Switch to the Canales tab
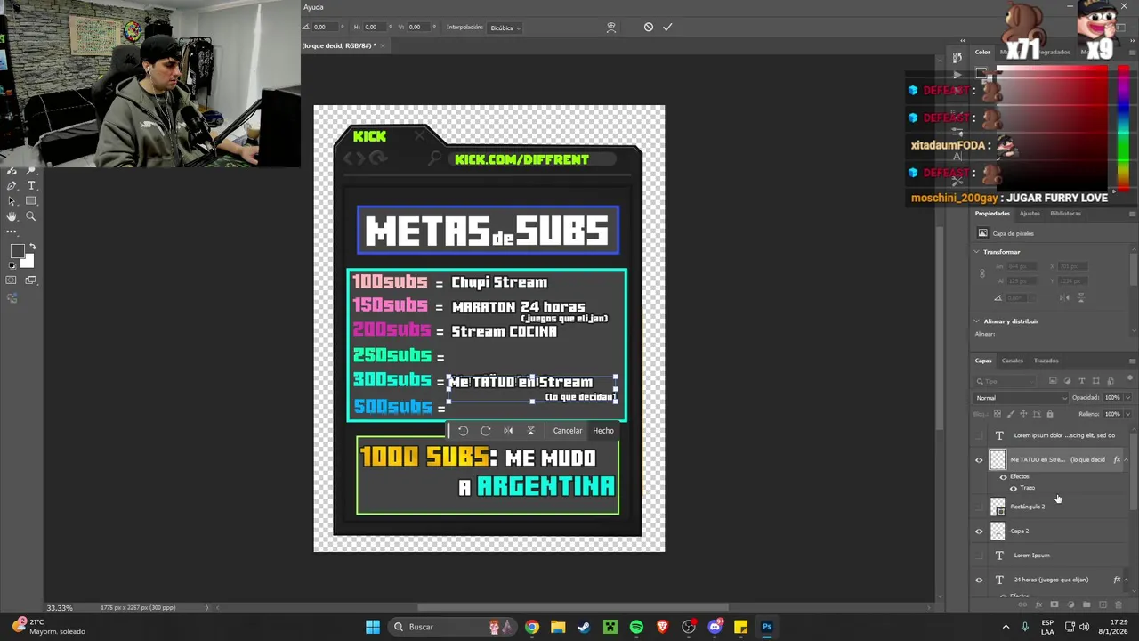Image resolution: width=1139 pixels, height=641 pixels. pyautogui.click(x=1013, y=361)
